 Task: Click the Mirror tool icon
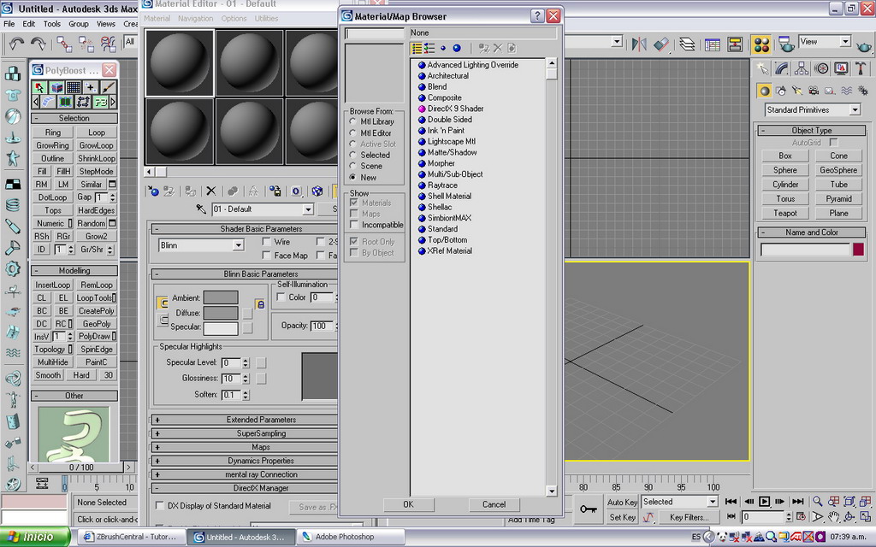pyautogui.click(x=638, y=44)
